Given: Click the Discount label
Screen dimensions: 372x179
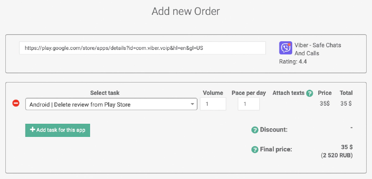Looking at the screenshot, I should [x=273, y=130].
